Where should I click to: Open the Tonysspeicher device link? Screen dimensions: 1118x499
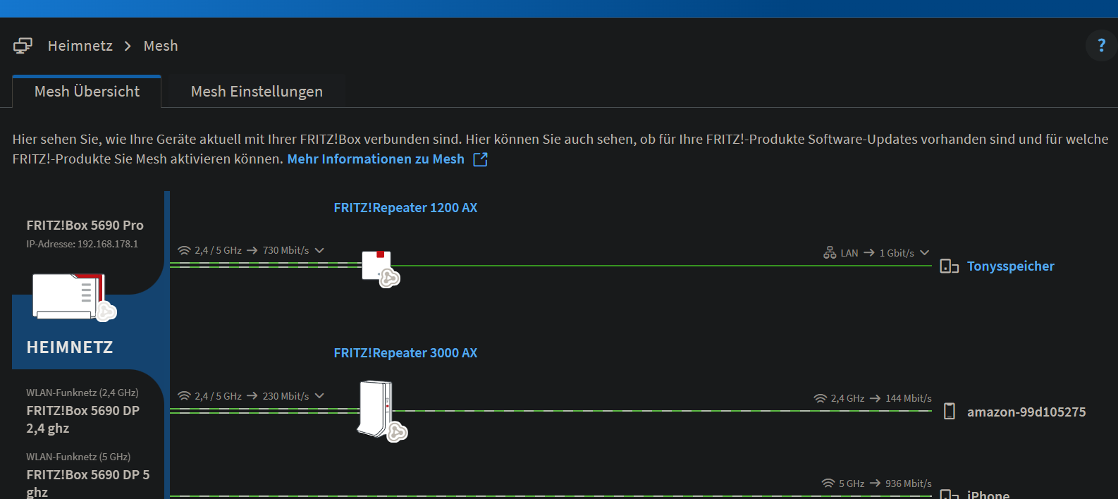pos(1010,266)
